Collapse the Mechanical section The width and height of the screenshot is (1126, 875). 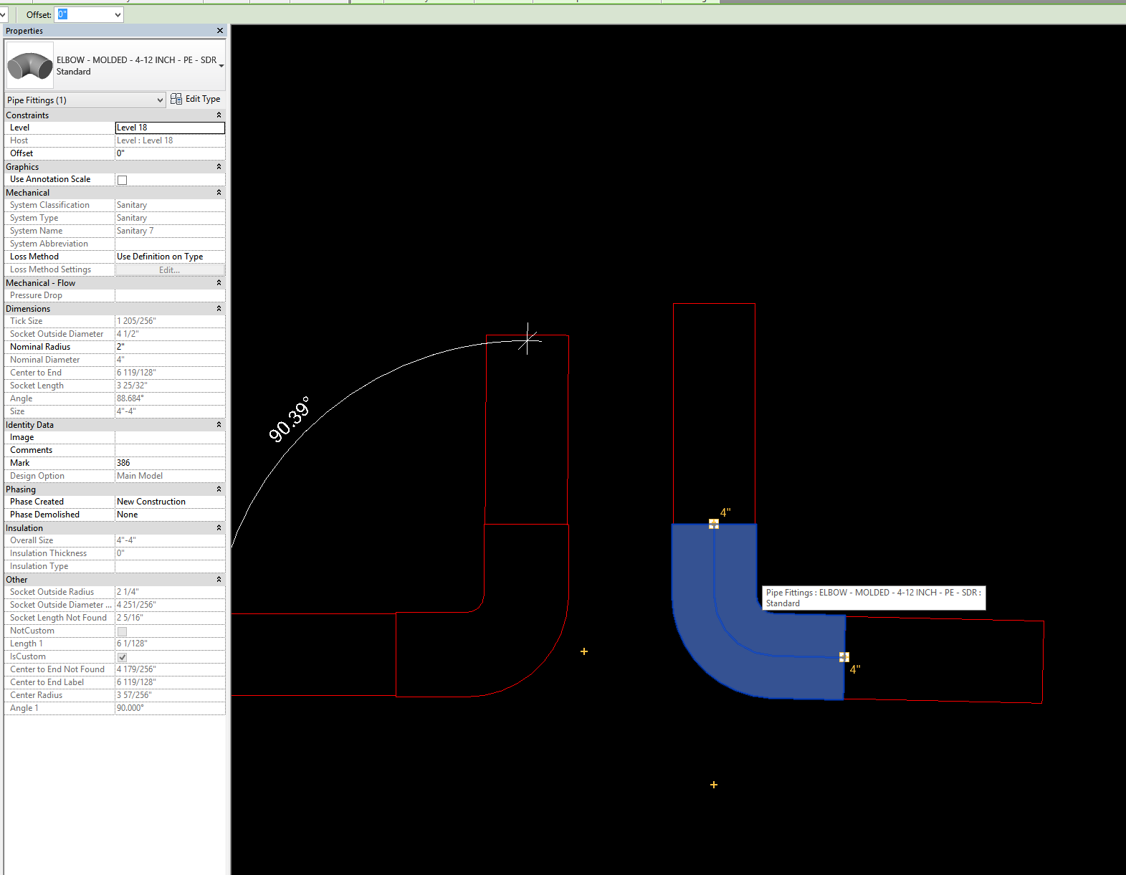[x=219, y=192]
